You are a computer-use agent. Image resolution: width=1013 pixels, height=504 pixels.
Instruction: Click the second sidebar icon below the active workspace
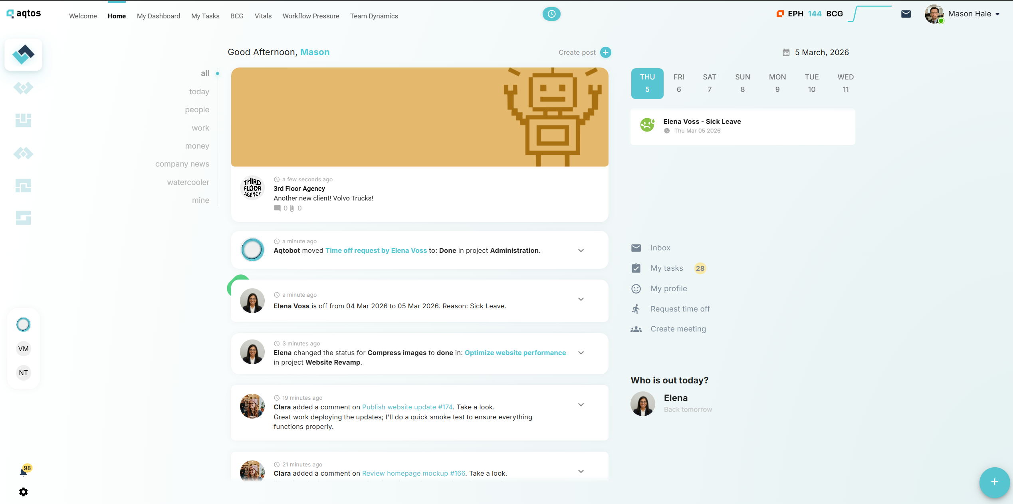pyautogui.click(x=23, y=87)
